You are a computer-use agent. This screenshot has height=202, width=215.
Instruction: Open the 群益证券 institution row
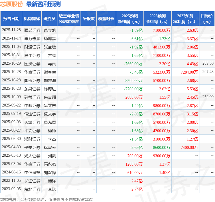pyautogui.click(x=32, y=97)
